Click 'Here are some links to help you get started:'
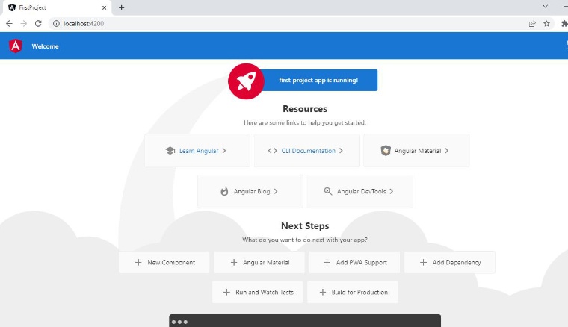This screenshot has width=568, height=327. [x=305, y=122]
